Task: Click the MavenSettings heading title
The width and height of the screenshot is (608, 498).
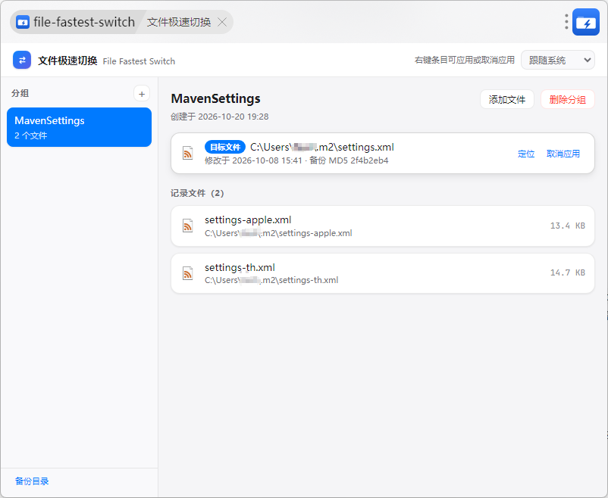Action: pos(215,98)
